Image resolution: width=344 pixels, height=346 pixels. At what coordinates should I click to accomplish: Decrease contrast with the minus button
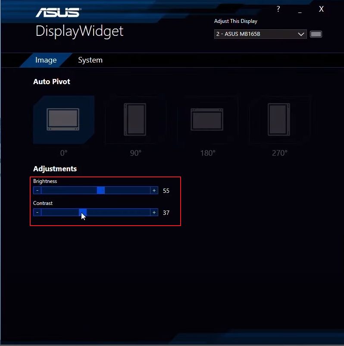[x=37, y=212]
